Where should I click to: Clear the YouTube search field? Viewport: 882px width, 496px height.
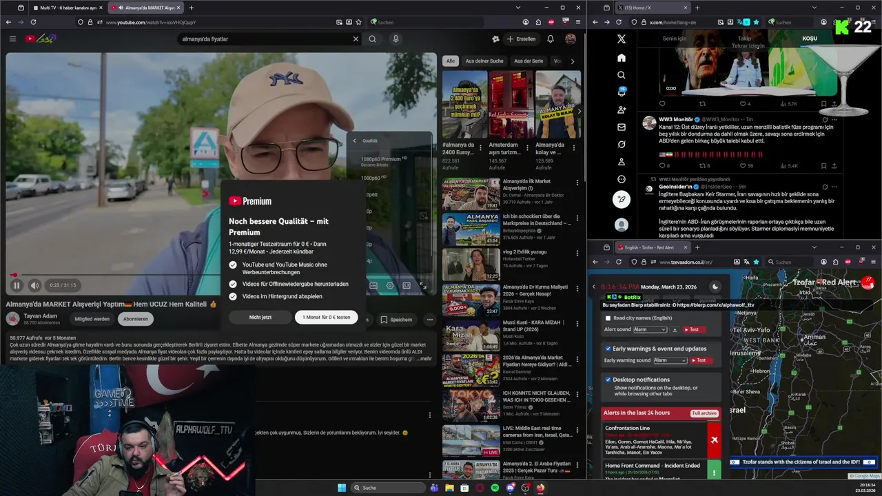(356, 39)
